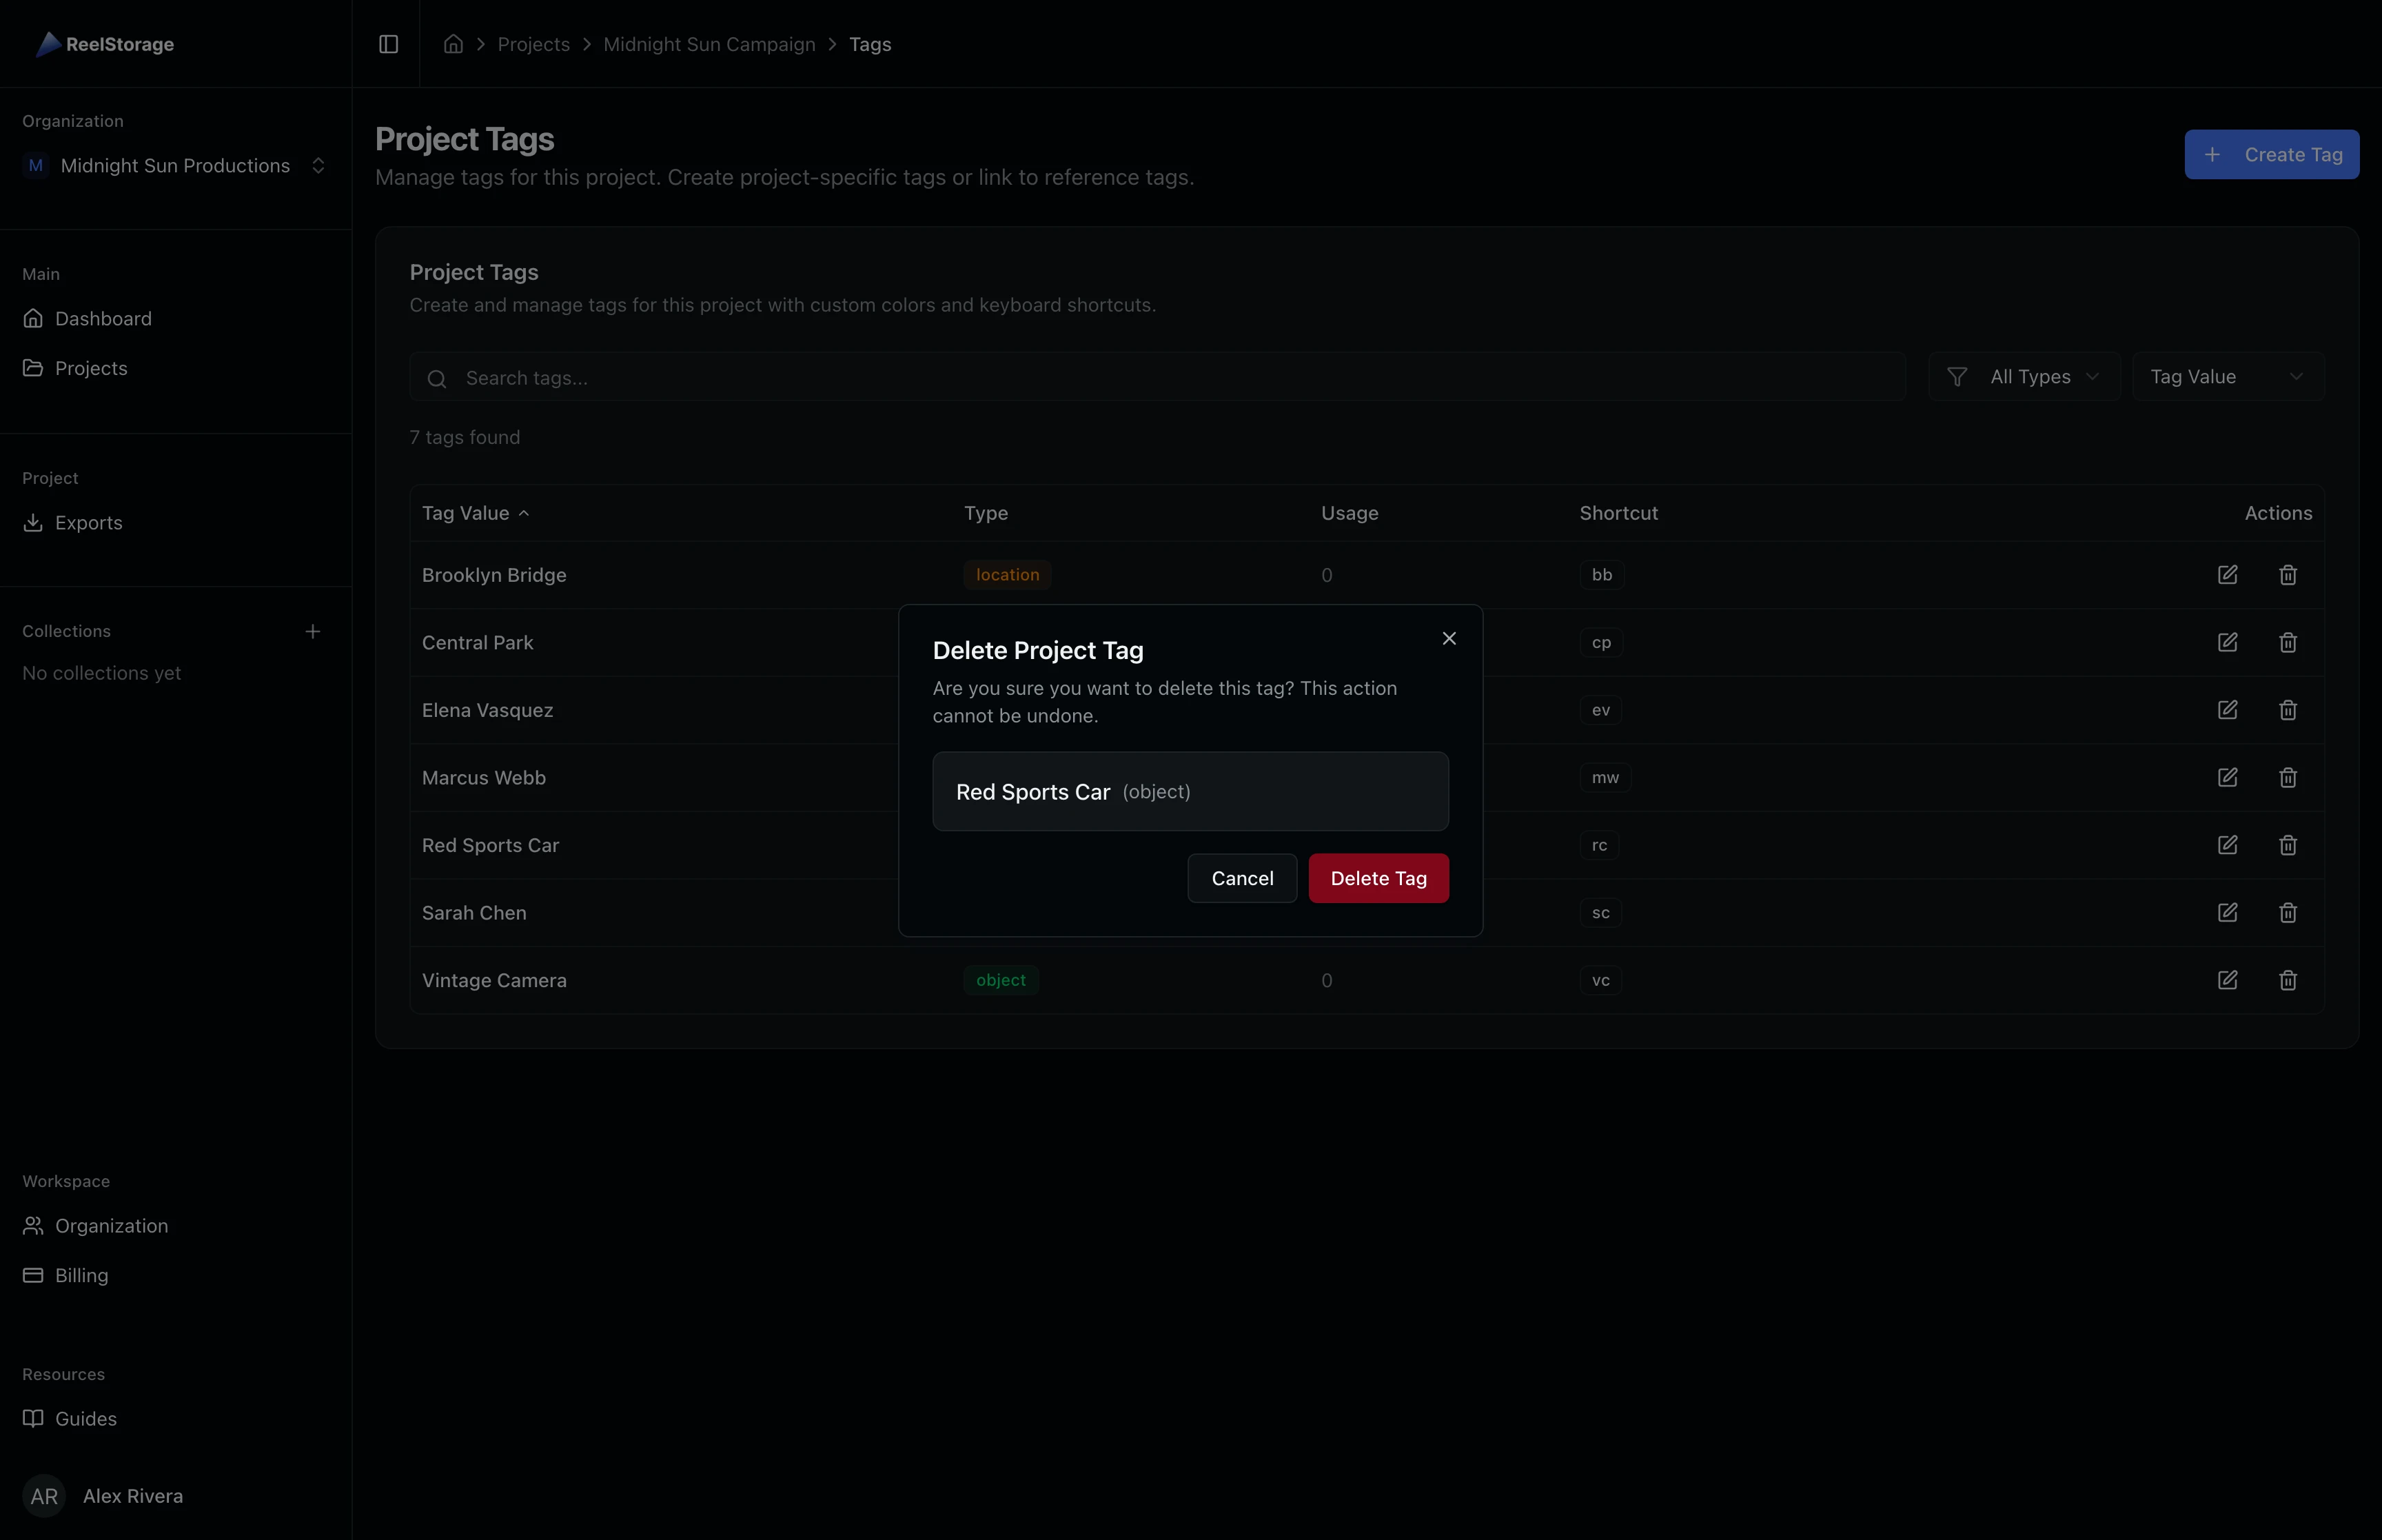This screenshot has width=2382, height=1540.
Task: Collapse the sidebar with the panel toggle icon
Action: [x=388, y=44]
